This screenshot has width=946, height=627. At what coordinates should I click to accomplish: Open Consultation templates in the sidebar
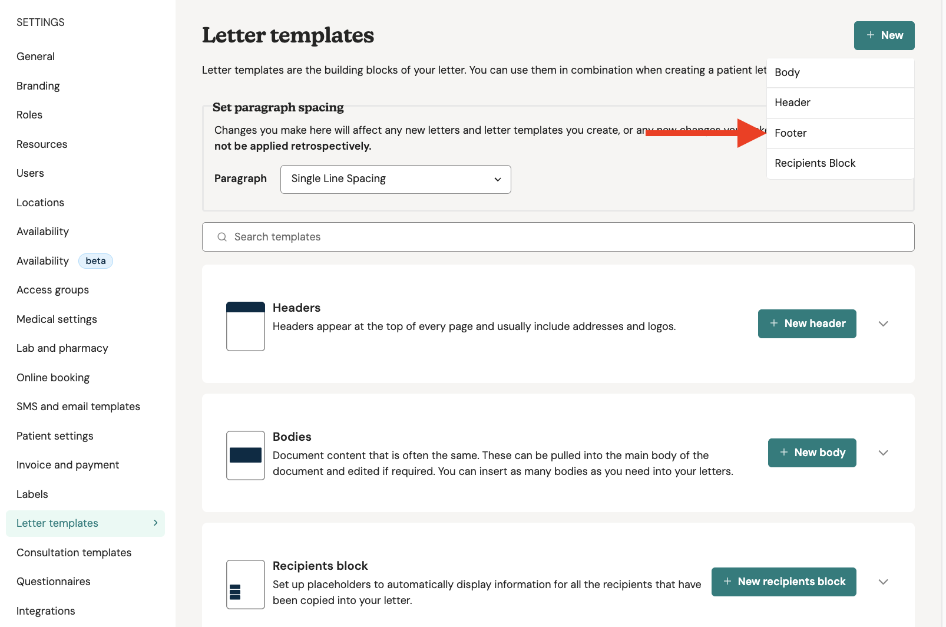point(74,552)
